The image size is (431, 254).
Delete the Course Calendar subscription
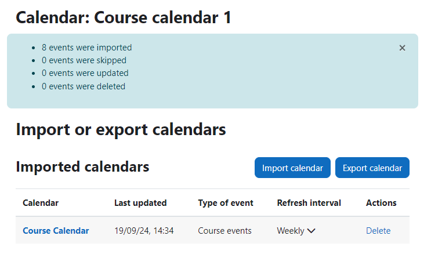point(378,231)
